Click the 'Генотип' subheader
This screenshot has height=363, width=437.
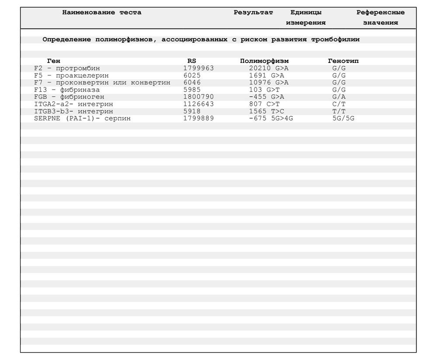(343, 61)
